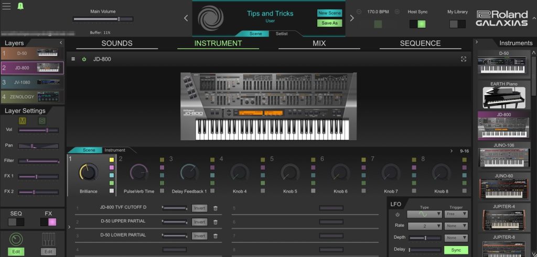Image resolution: width=537 pixels, height=257 pixels.
Task: Click Invert for JD-800 TVF CUTOFF D
Action: 199,208
